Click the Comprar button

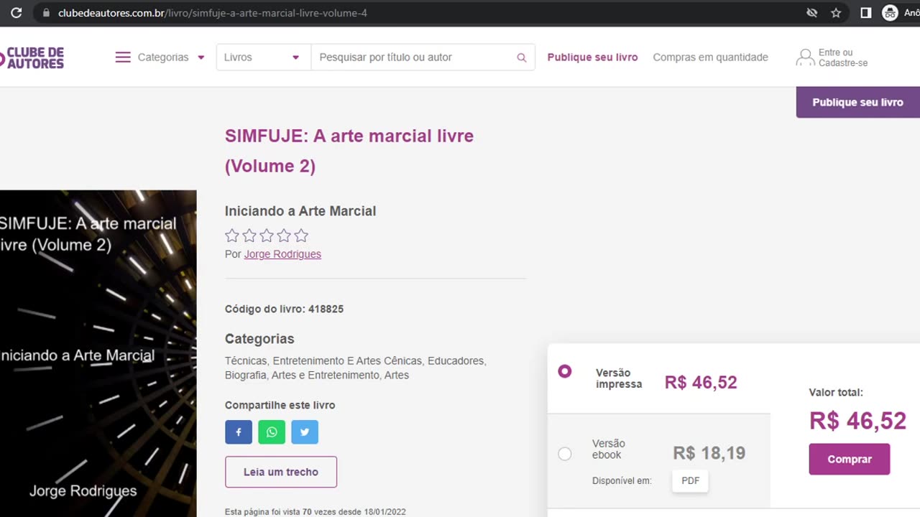[x=850, y=459]
